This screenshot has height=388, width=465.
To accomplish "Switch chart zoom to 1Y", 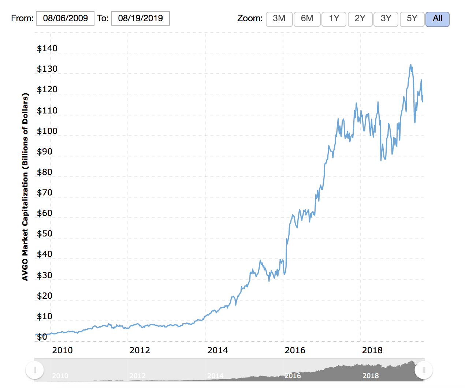I will [334, 19].
